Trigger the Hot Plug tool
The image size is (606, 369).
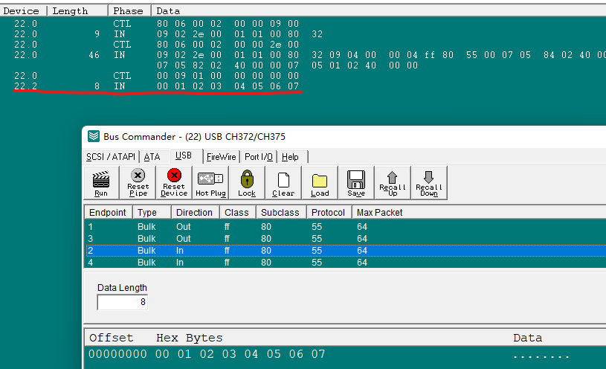coord(210,182)
